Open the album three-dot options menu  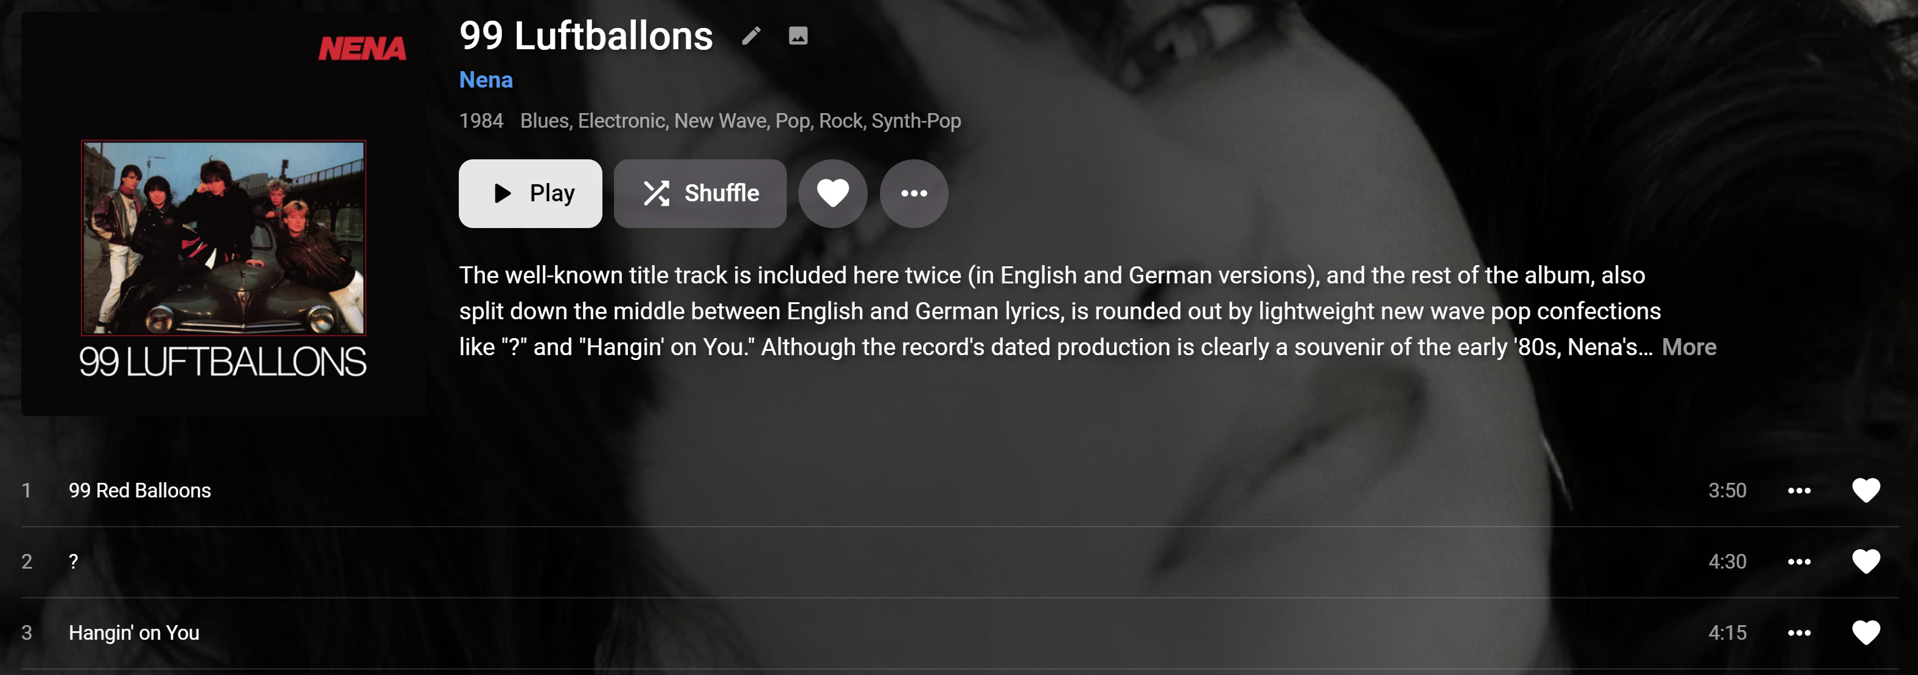tap(913, 193)
